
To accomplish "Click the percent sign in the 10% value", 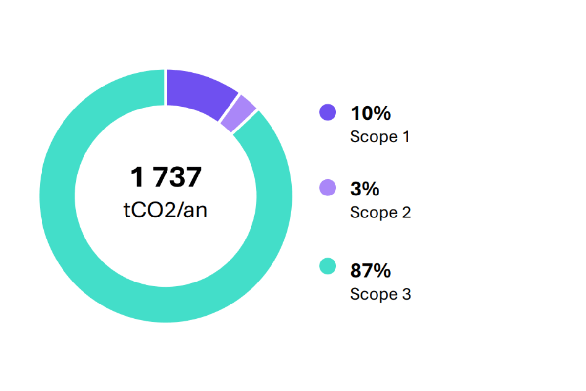I will pyautogui.click(x=382, y=113).
